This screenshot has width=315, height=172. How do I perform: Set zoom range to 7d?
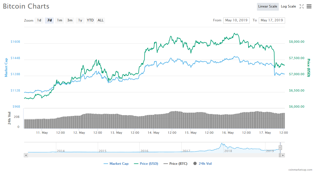point(49,20)
